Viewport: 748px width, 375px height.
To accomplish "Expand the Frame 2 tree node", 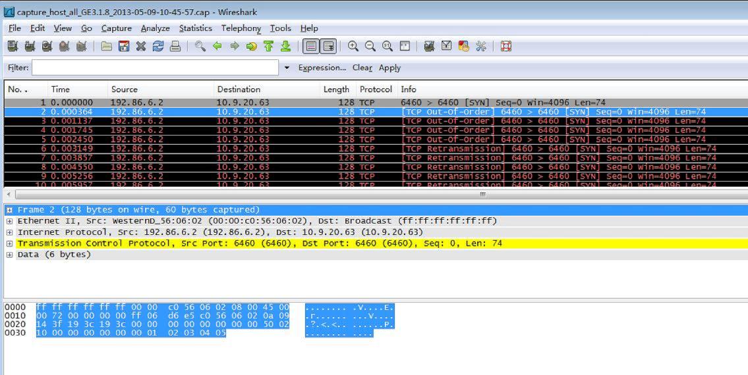I will (10, 210).
